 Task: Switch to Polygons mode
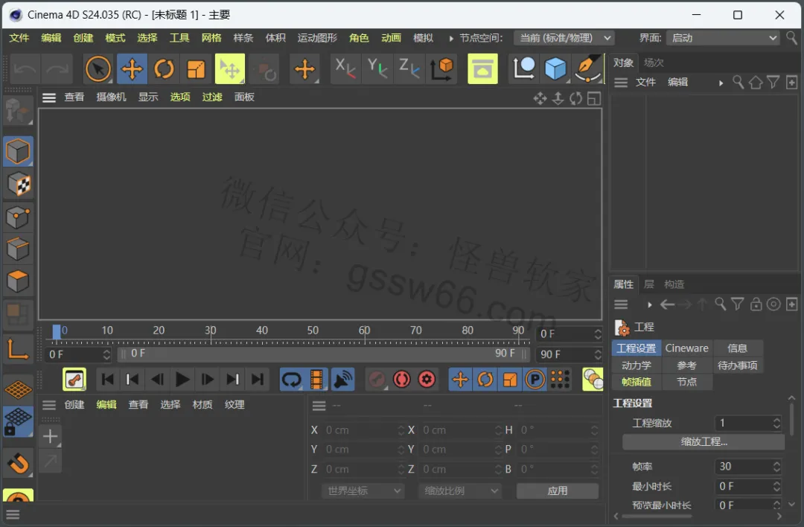point(18,281)
